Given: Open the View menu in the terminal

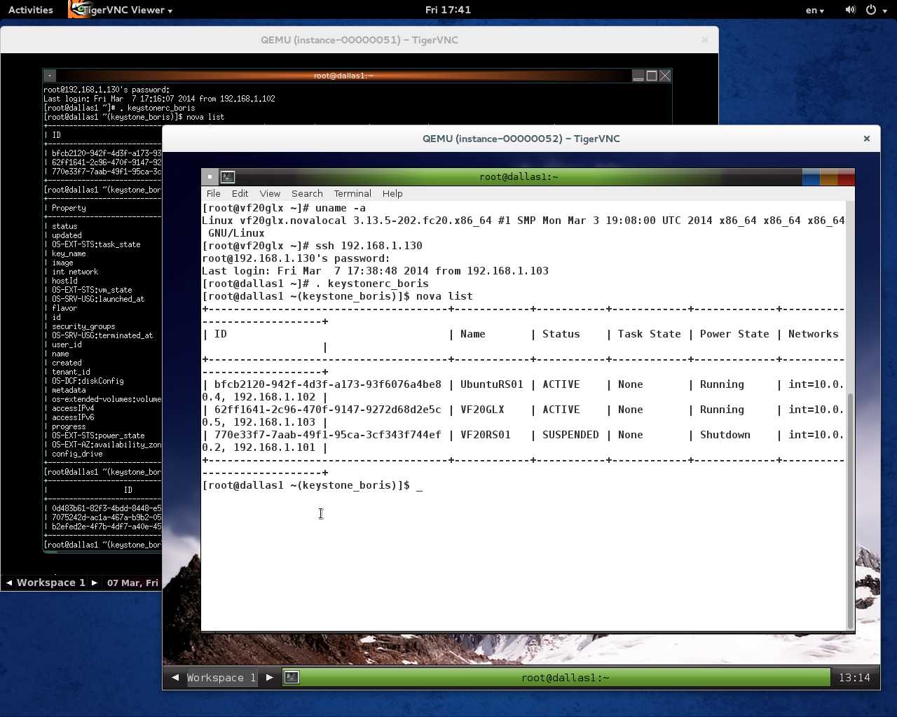Looking at the screenshot, I should pyautogui.click(x=270, y=193).
